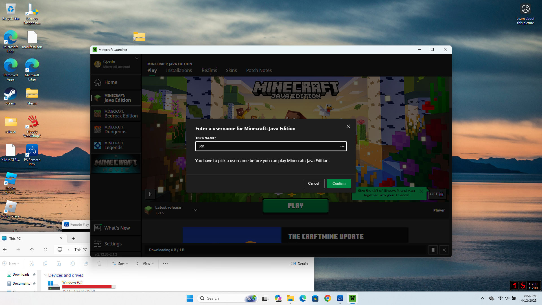
Task: Open the This PC address bar chevron
Action: coord(68,250)
